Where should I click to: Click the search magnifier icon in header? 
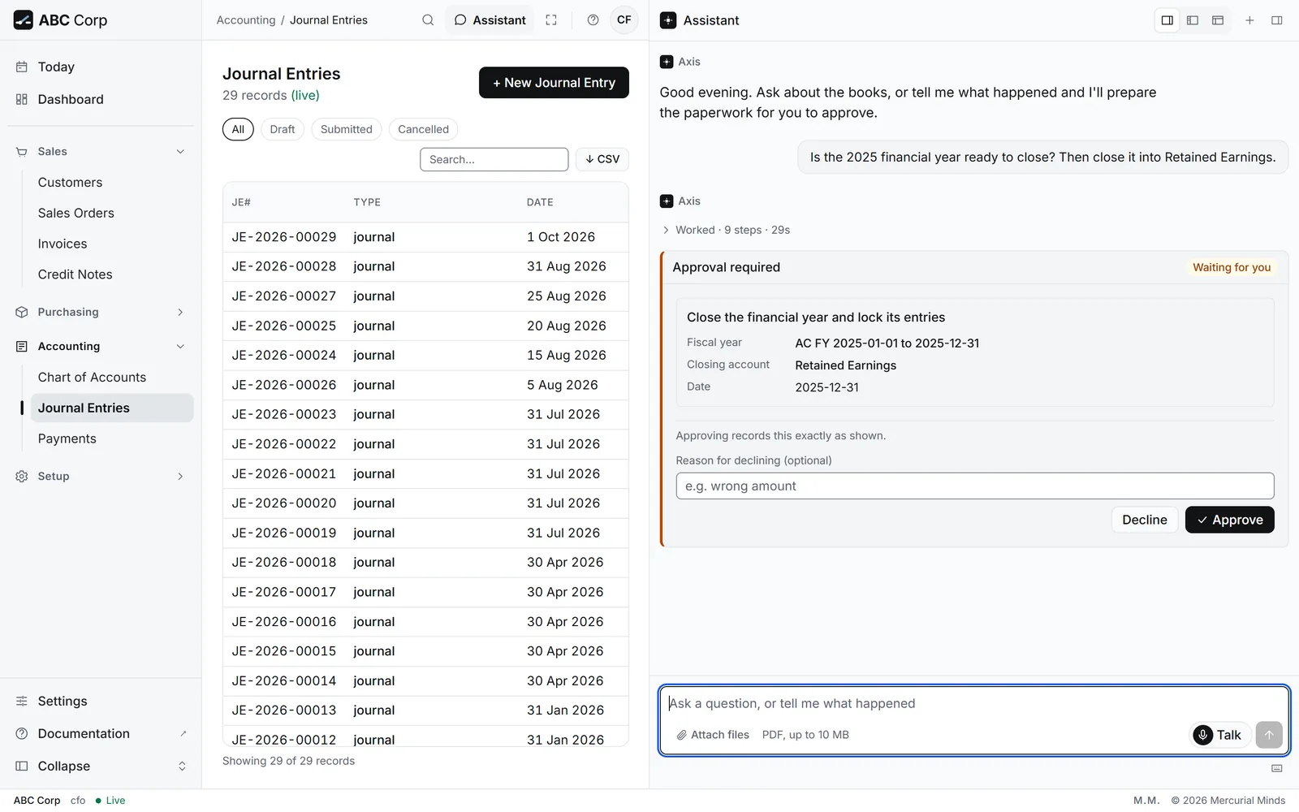coord(428,20)
